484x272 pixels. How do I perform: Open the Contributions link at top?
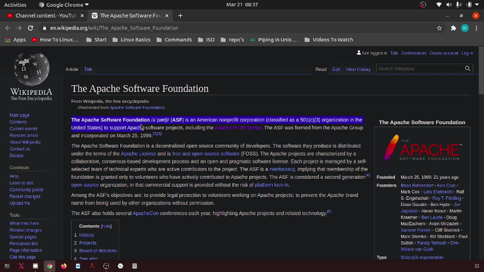(414, 53)
